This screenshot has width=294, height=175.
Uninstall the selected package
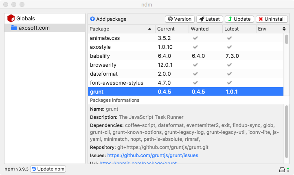click(272, 19)
